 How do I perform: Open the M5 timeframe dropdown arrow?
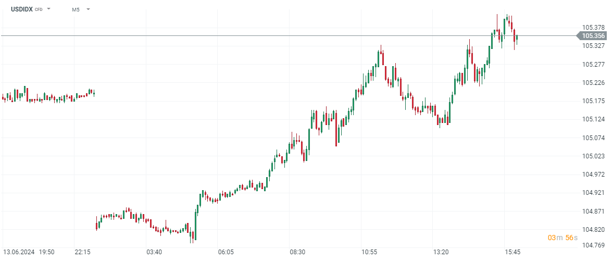point(88,9)
